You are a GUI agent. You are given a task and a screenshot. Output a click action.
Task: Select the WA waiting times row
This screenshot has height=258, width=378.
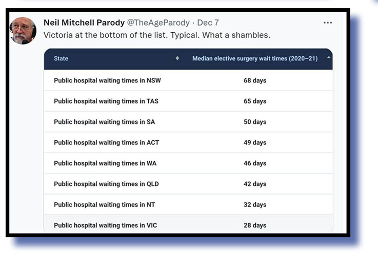[105, 163]
